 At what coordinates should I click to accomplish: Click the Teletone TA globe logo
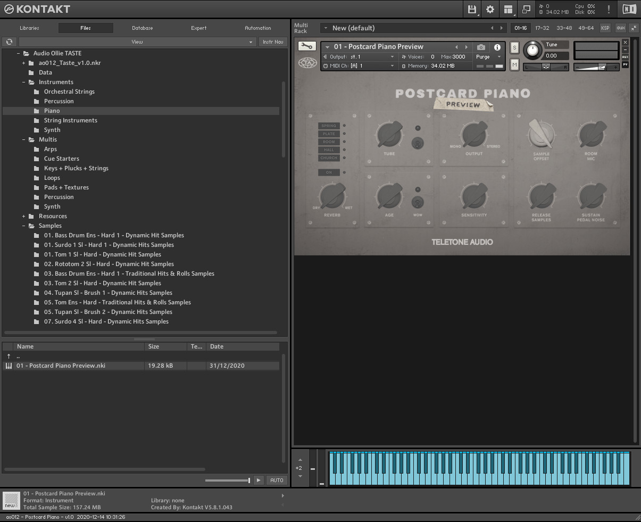(x=307, y=63)
